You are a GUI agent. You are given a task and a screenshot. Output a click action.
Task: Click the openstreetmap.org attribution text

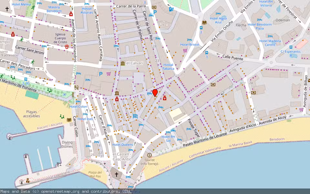coord(60,191)
